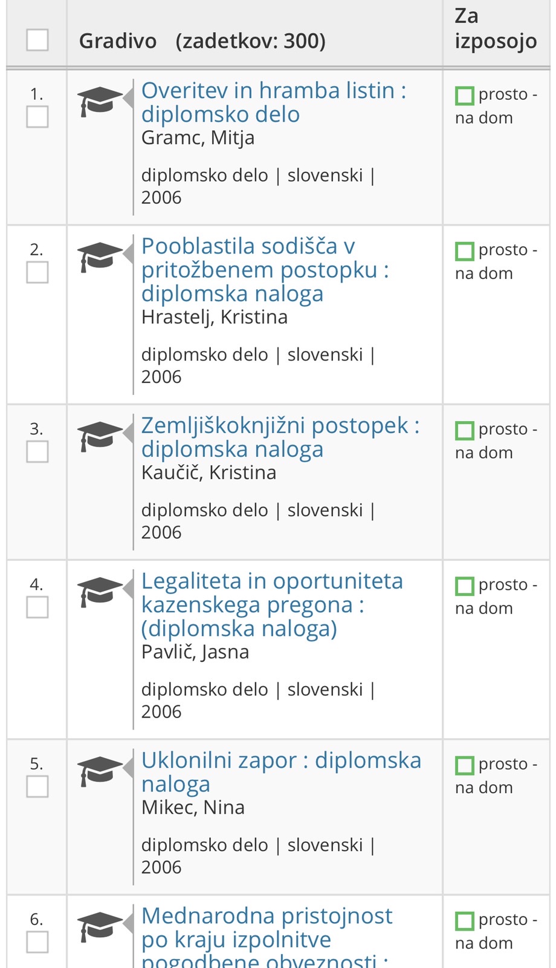This screenshot has height=968, width=556.
Task: Click graduation cap icon next to Zemljiškoknjižni postopek
Action: coord(100,436)
